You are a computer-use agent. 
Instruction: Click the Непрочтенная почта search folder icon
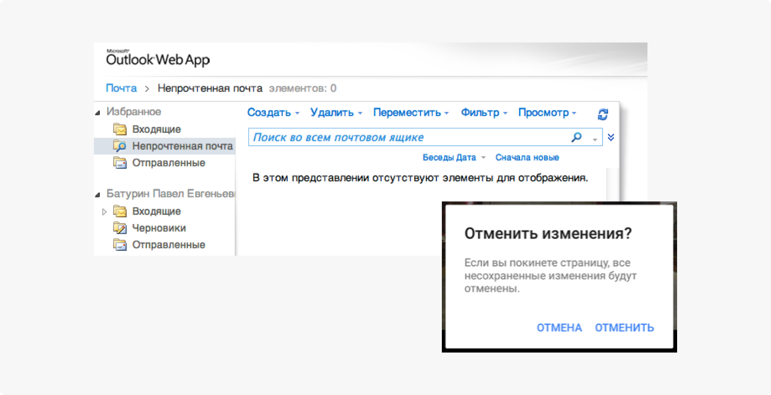tap(120, 146)
